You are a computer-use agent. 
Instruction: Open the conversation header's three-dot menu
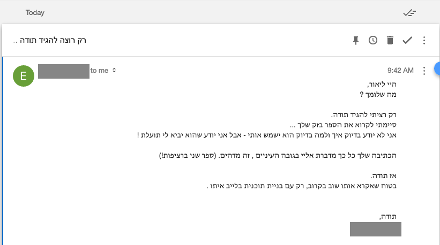click(x=424, y=40)
